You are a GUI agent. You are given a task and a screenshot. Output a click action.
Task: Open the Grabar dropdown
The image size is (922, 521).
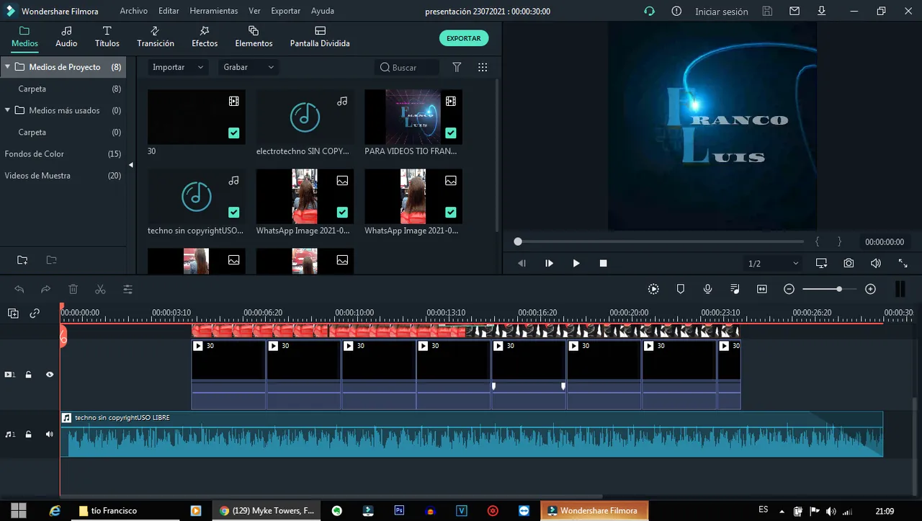tap(249, 67)
